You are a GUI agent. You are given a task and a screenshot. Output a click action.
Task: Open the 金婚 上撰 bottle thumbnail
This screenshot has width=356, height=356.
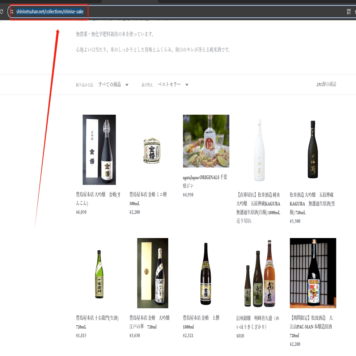click(206, 274)
